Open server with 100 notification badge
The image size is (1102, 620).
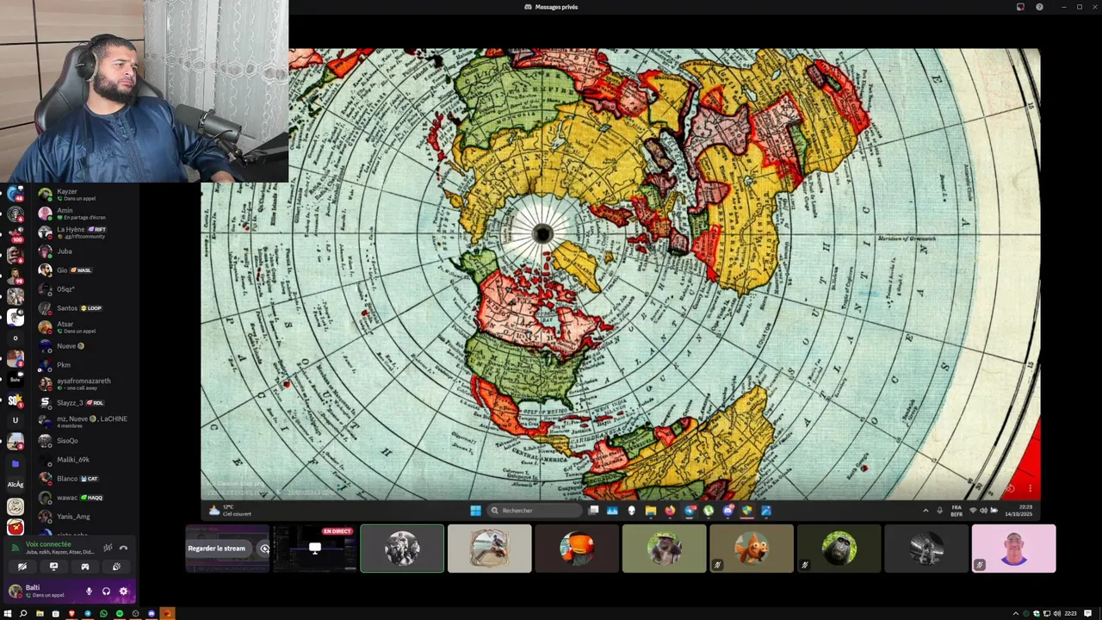coord(15,234)
